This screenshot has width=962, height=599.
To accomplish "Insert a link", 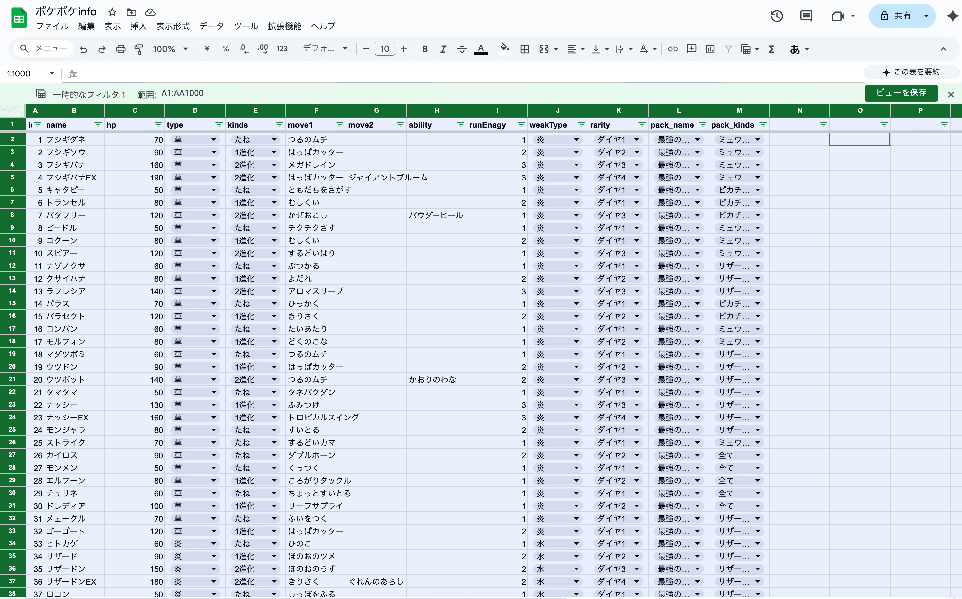I will click(x=673, y=49).
